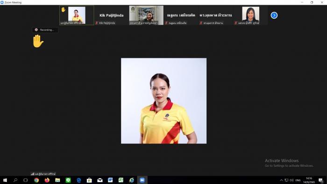Open the Windows Start menu
The width and height of the screenshot is (327, 184).
[x=5, y=180]
